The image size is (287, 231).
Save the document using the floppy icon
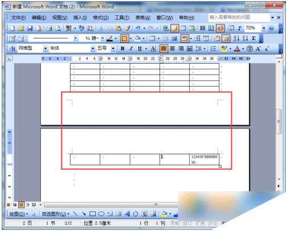click(30, 28)
